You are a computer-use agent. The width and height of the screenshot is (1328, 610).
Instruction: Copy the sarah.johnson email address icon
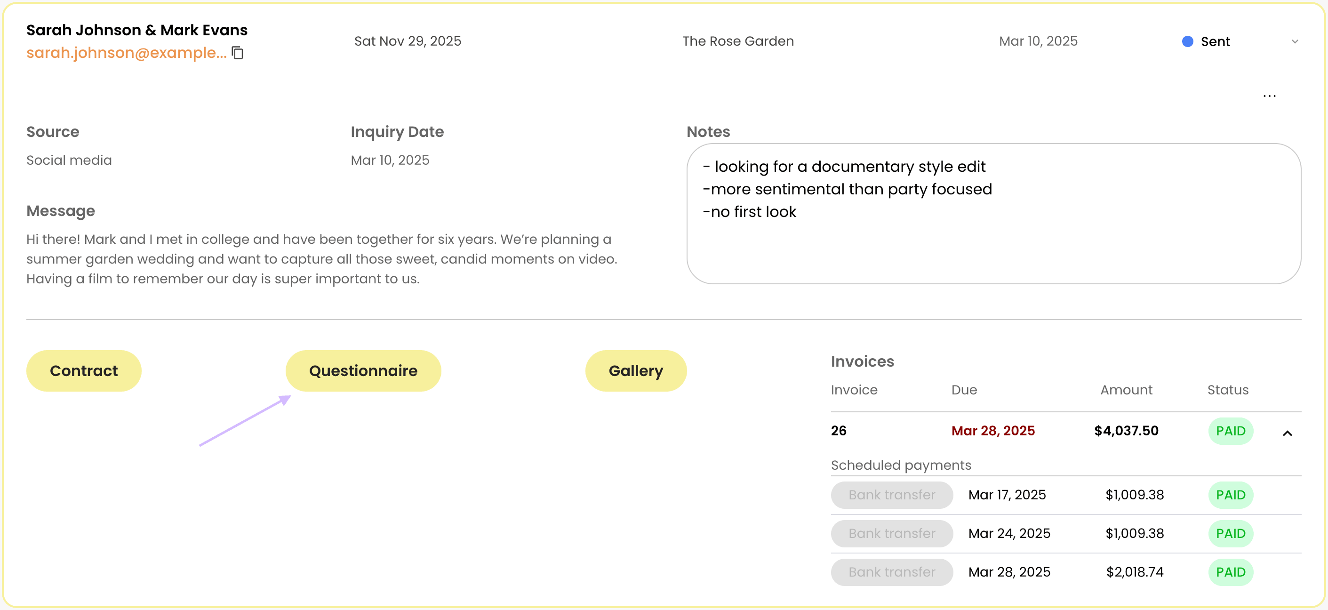(238, 53)
